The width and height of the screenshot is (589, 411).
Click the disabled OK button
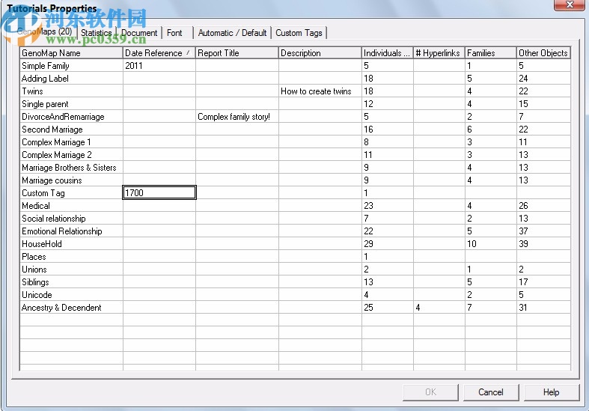tap(430, 392)
